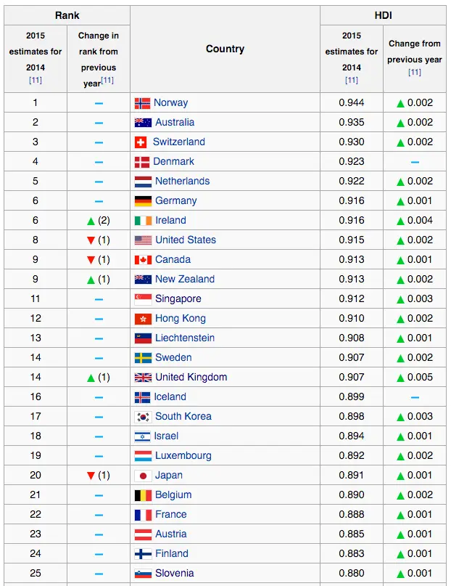Open the Luxembourg link

pyautogui.click(x=183, y=456)
